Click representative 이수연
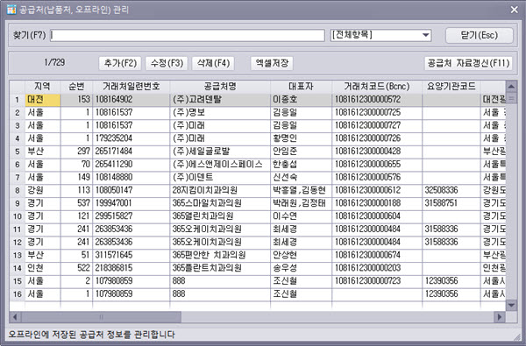526x346 pixels. [x=301, y=216]
